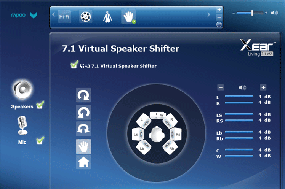
Task: Remove a profile with the minus button
Action: coord(219,17)
